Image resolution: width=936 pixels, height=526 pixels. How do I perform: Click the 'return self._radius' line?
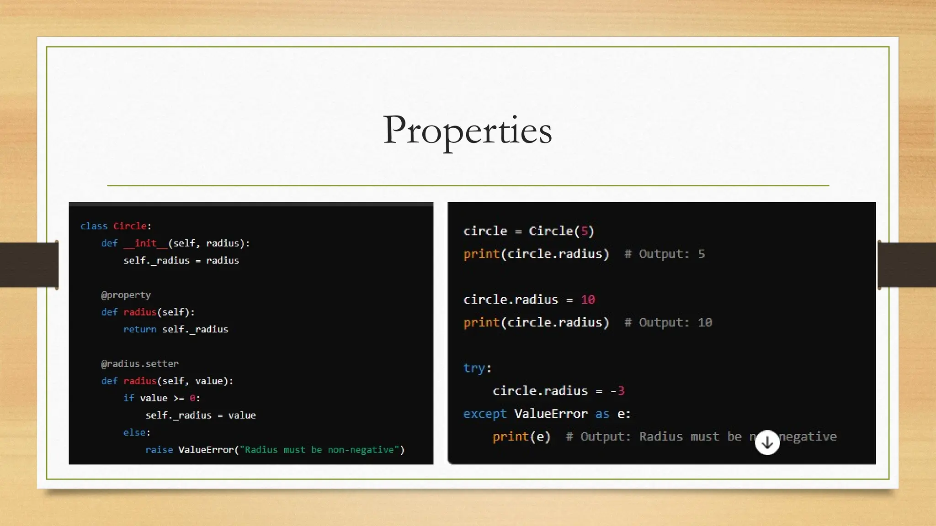coord(175,329)
